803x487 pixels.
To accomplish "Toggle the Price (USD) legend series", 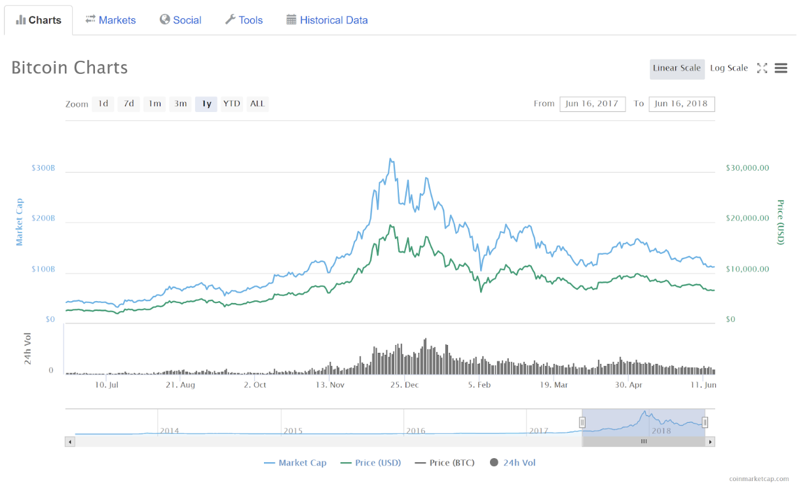I will [x=371, y=463].
